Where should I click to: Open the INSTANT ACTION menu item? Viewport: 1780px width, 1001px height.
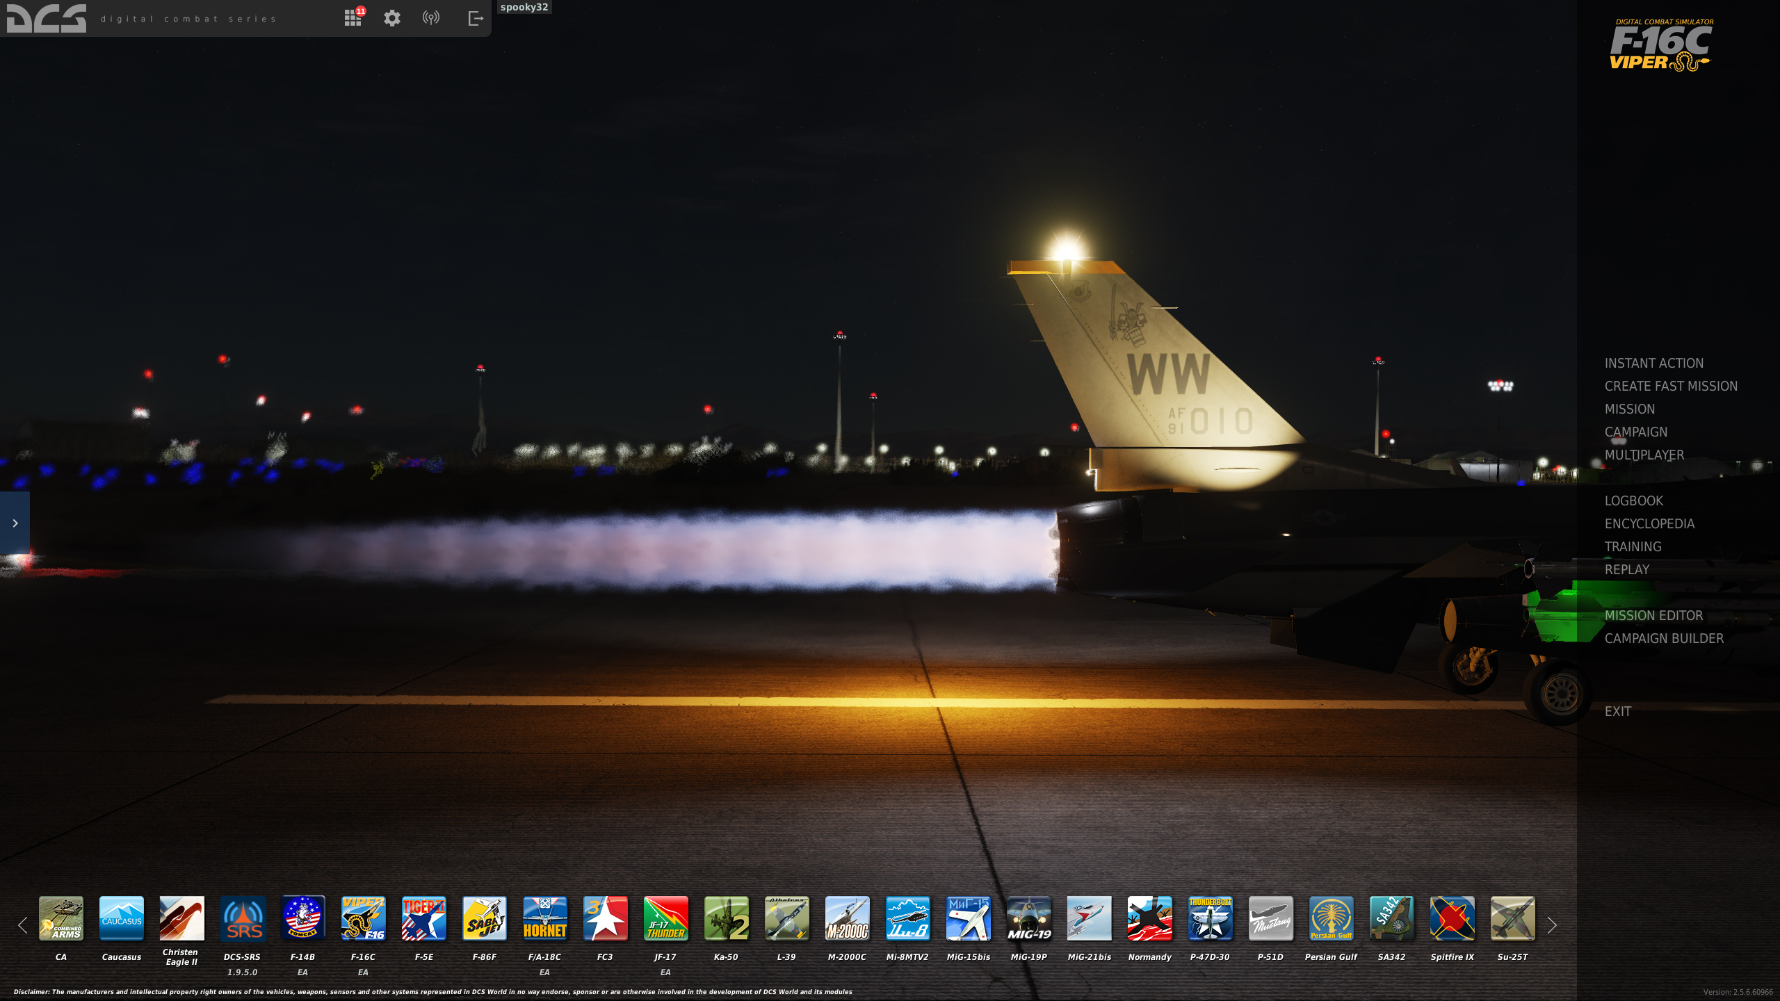point(1653,363)
